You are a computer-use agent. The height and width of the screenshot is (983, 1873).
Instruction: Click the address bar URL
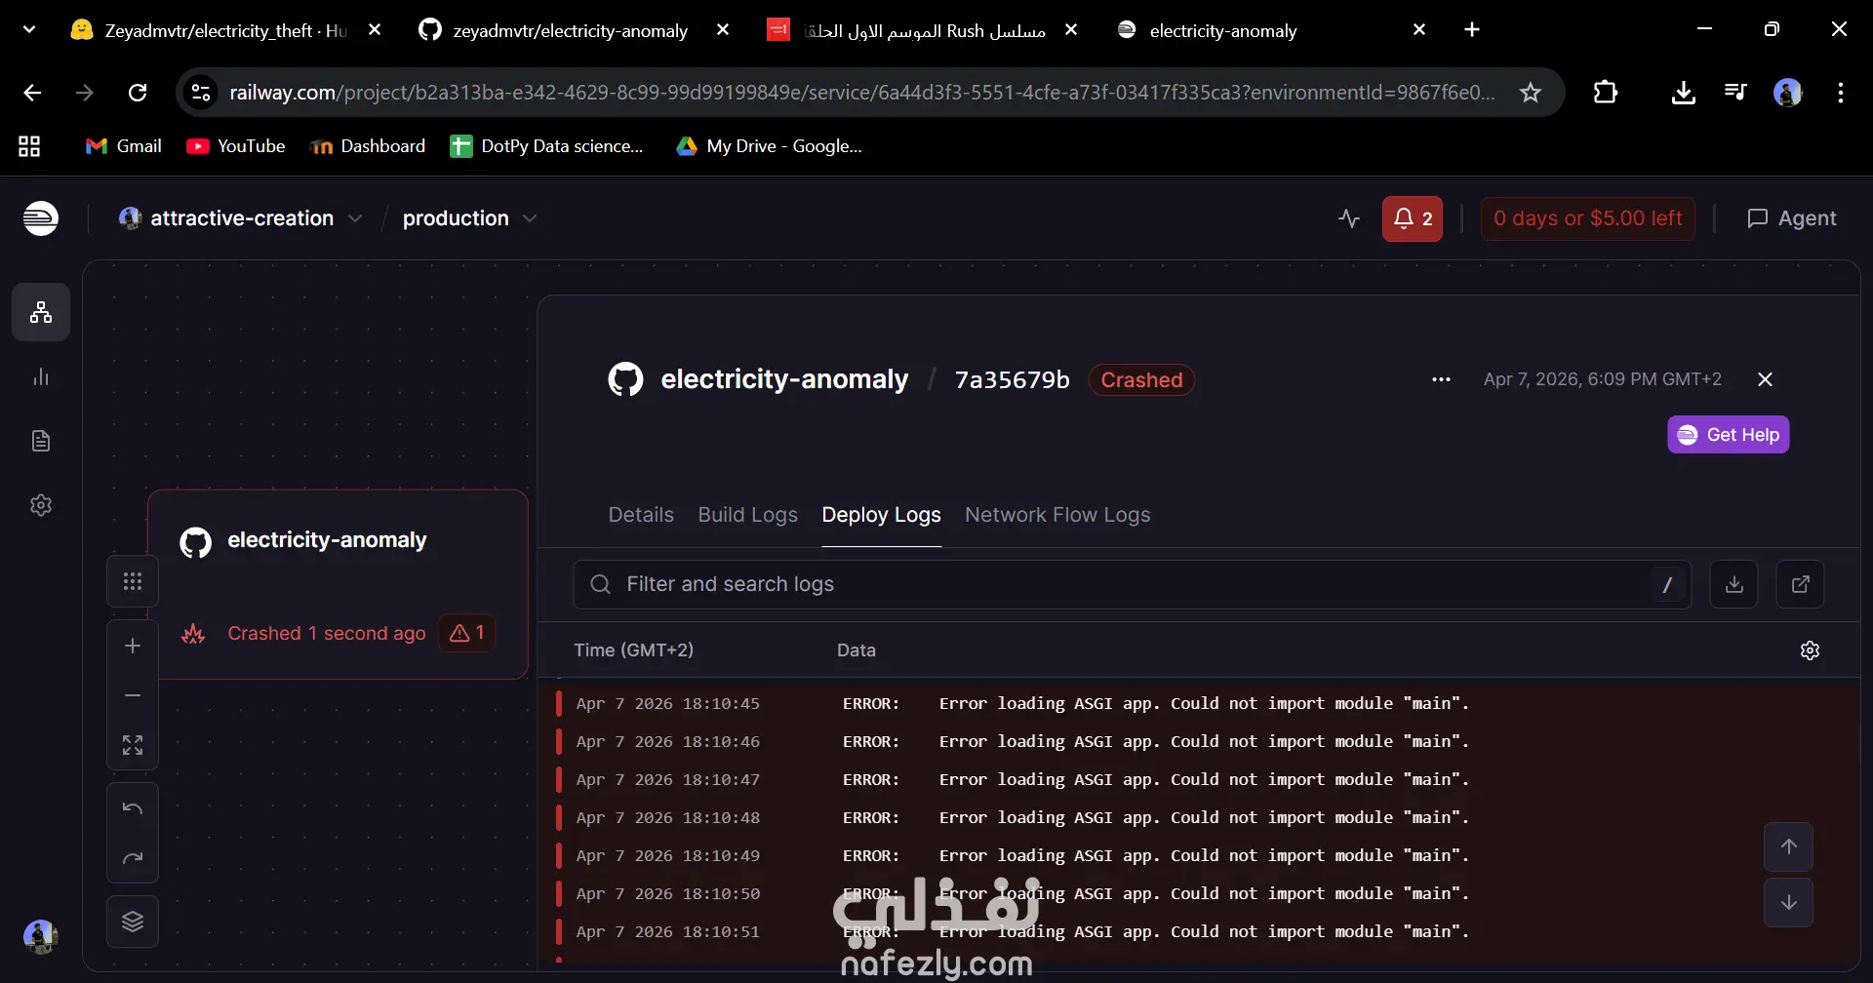tap(862, 93)
